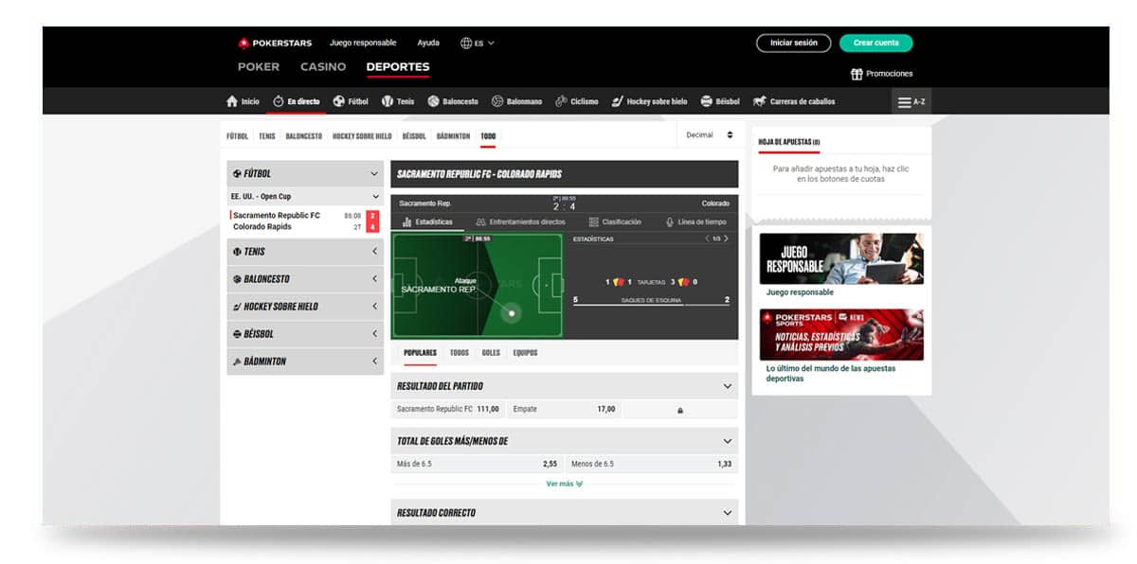Select the Ciclismo icon in navbar

pyautogui.click(x=561, y=101)
